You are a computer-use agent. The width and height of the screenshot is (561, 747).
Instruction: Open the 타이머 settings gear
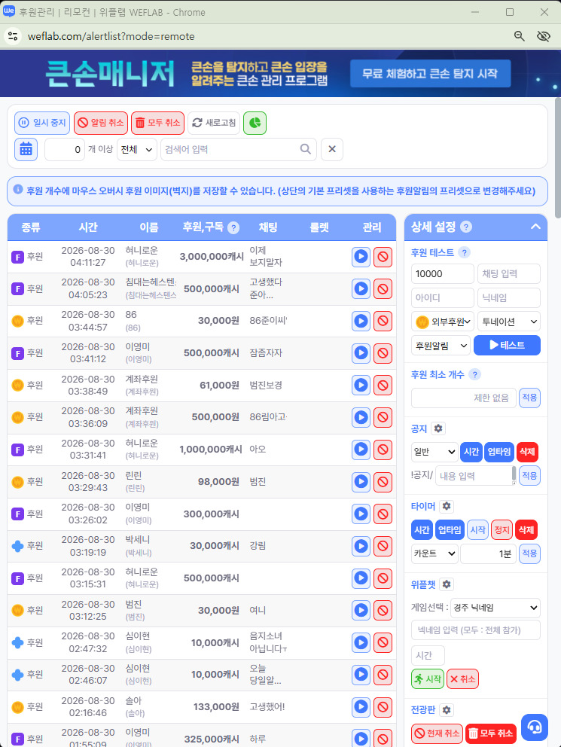pos(447,507)
